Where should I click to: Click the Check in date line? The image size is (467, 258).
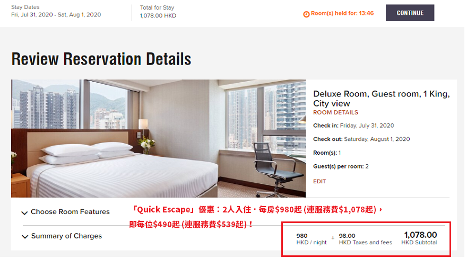pos(353,126)
